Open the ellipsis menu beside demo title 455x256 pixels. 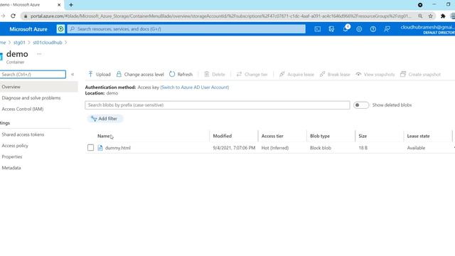coord(39,54)
